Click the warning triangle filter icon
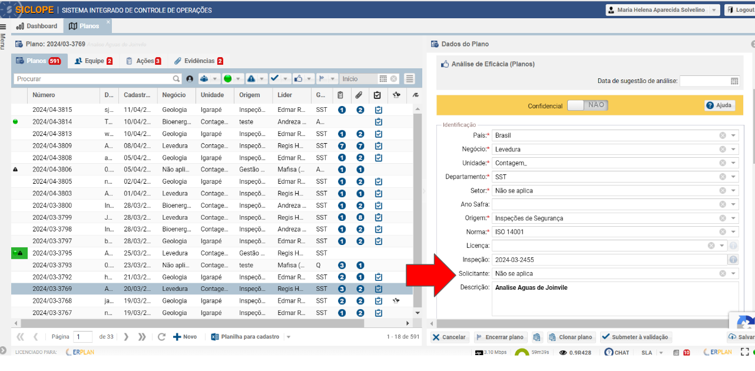Viewport: 755px width, 371px height. click(251, 78)
